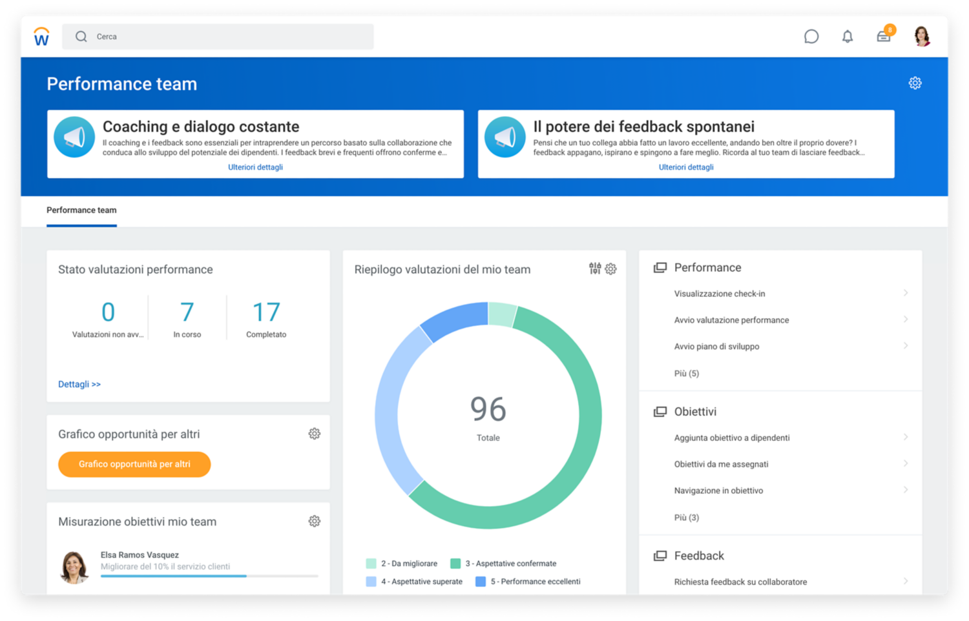Open Ulteriori dettagli under feedback spontanei card

(686, 167)
